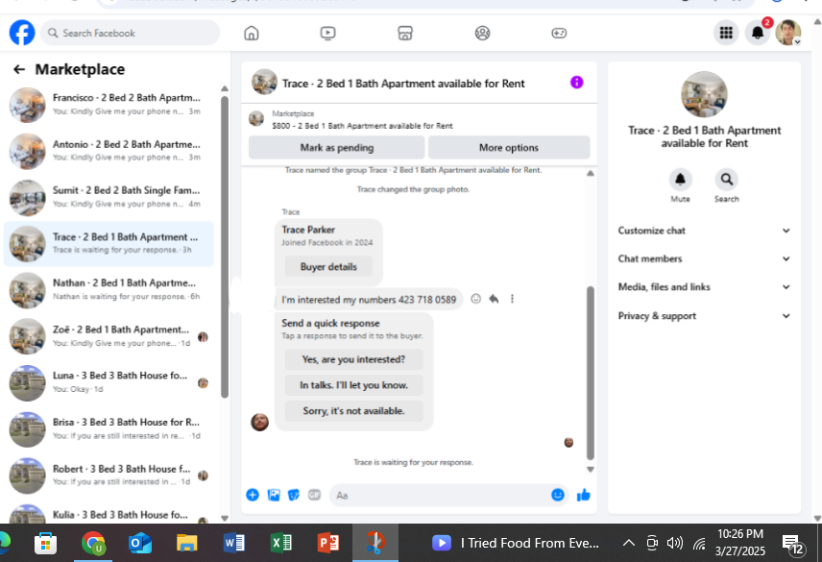822x562 pixels.
Task: Expand Chat members section
Action: click(x=704, y=258)
